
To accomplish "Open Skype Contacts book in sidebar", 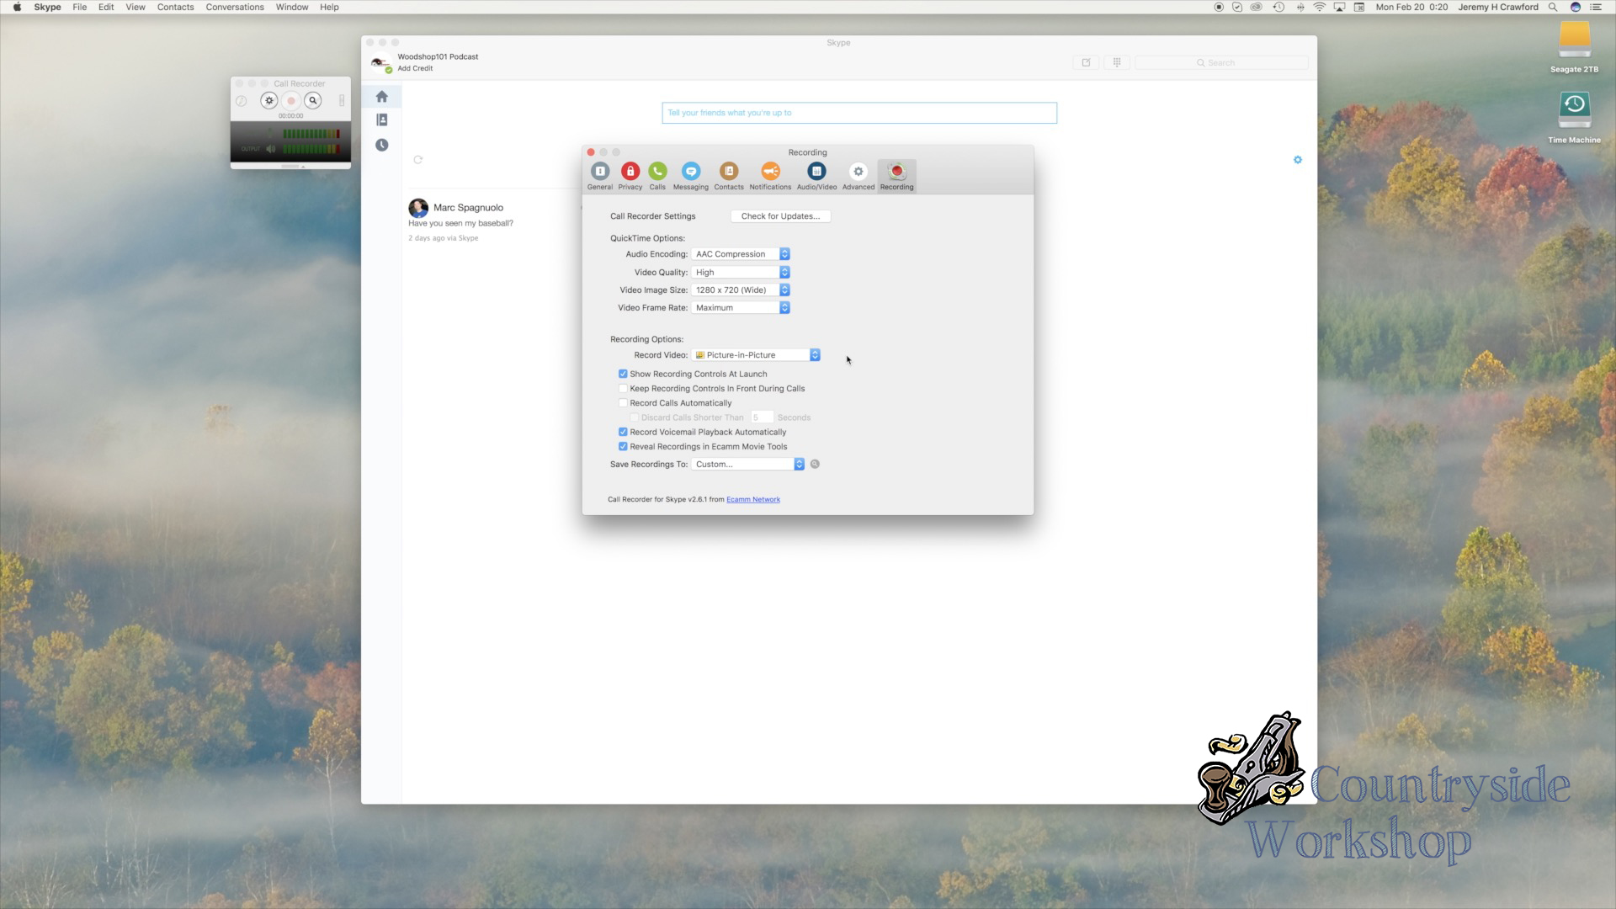I will [x=382, y=120].
